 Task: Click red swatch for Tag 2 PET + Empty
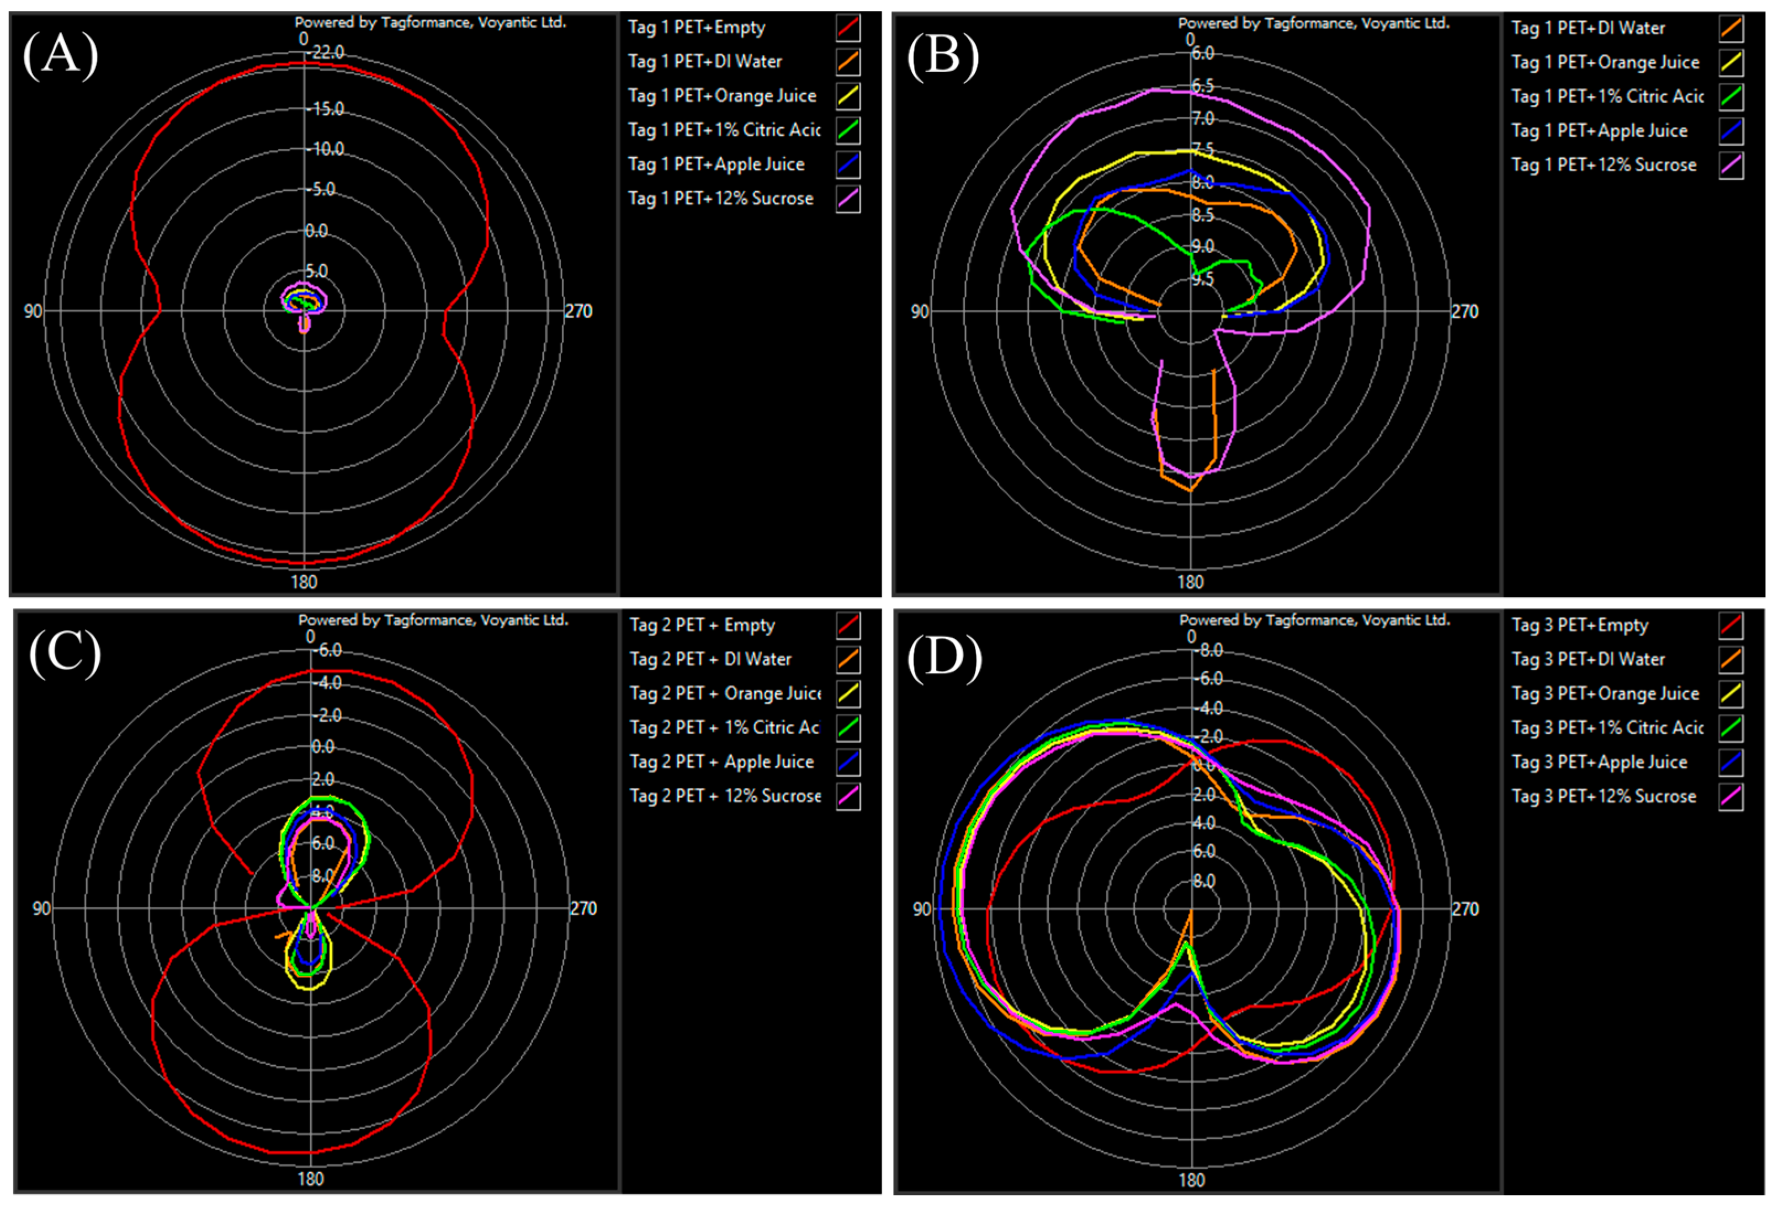pos(848,626)
